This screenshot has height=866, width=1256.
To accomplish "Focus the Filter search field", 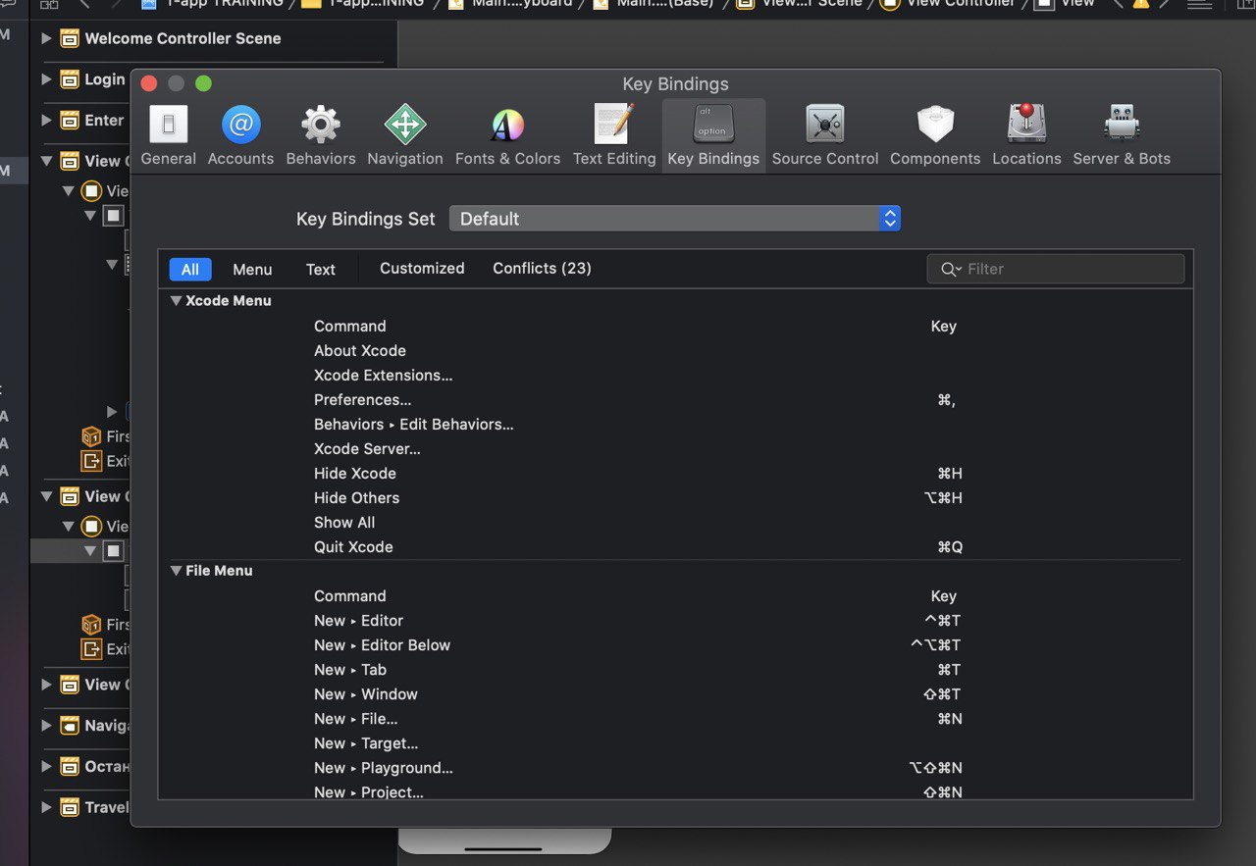I will coord(1056,269).
